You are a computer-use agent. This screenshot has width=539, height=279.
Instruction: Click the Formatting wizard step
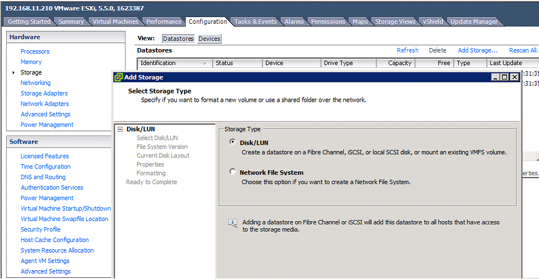[151, 173]
